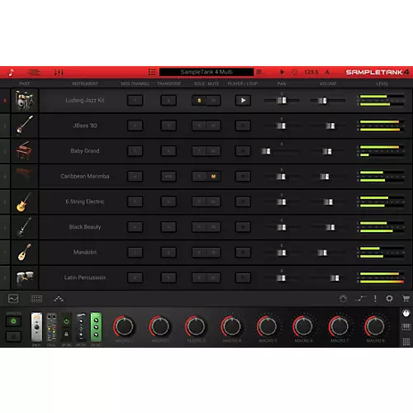This screenshot has height=413, width=413.
Task: Start global transport play button
Action: pyautogui.click(x=282, y=72)
